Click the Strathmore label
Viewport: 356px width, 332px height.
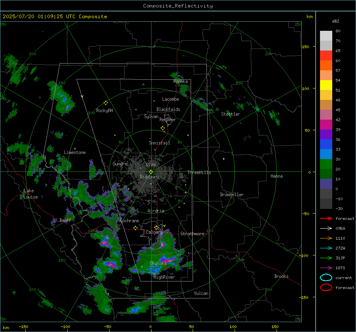click(x=192, y=234)
